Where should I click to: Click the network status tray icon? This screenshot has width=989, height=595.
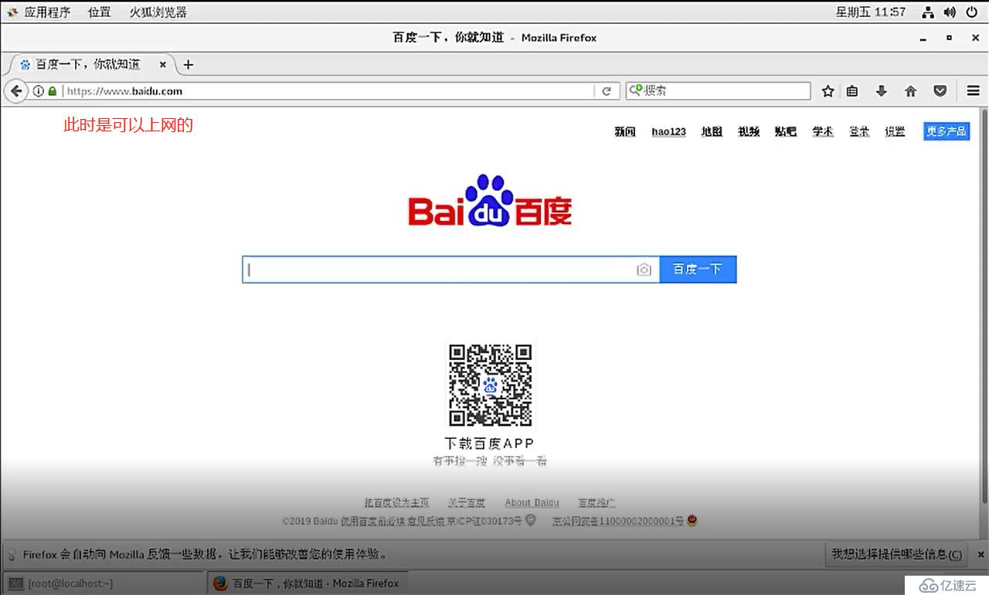click(928, 12)
